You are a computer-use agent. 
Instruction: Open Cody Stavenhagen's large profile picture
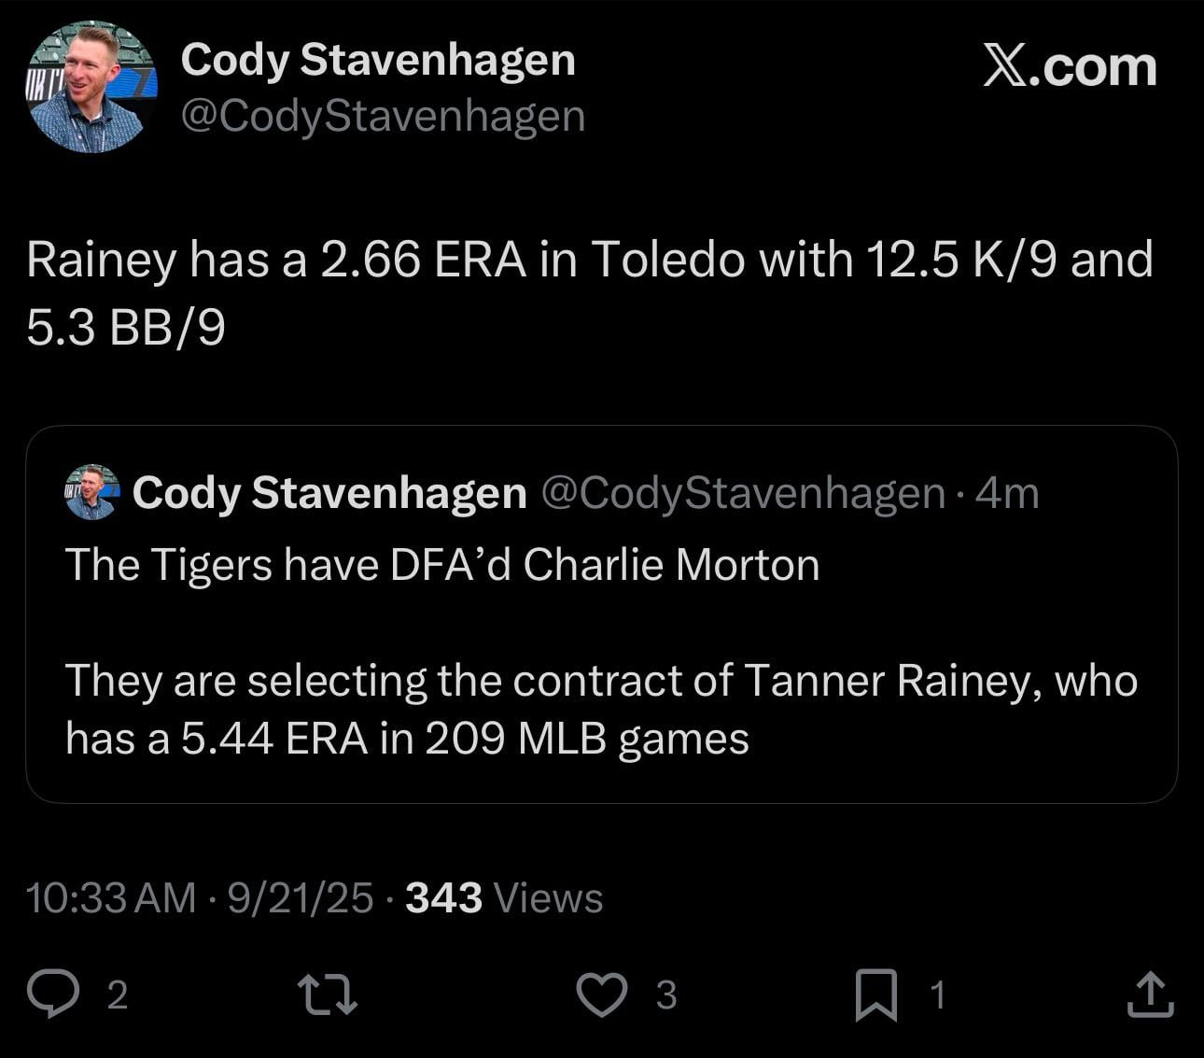[x=91, y=87]
